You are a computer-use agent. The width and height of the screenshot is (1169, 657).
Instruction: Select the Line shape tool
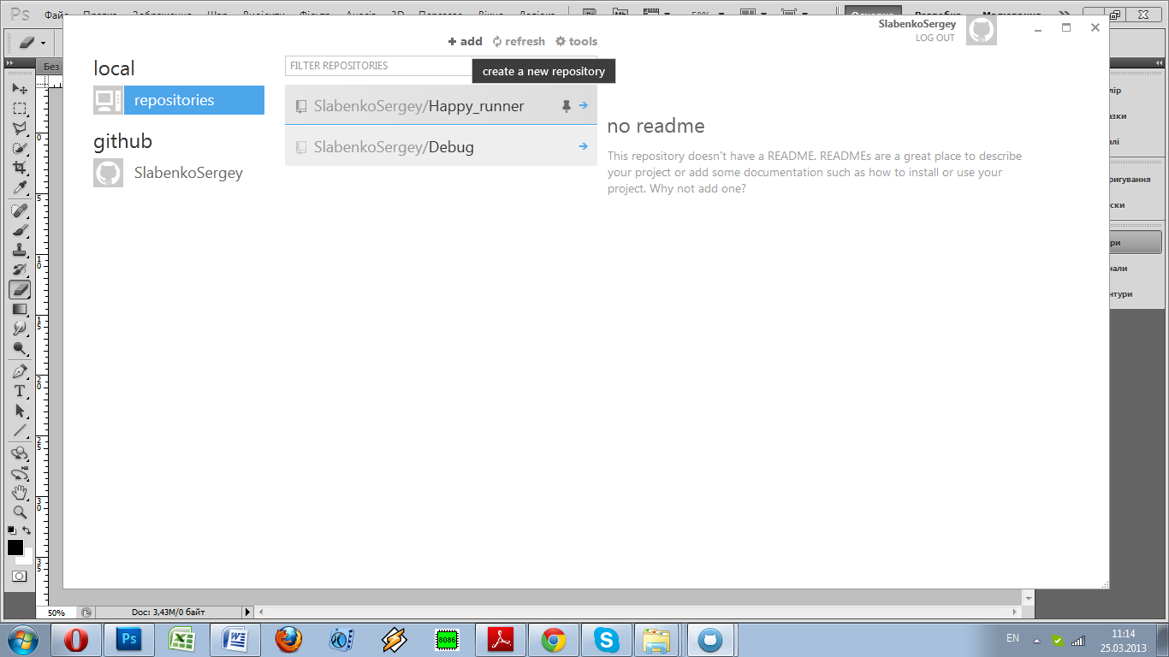click(x=20, y=430)
